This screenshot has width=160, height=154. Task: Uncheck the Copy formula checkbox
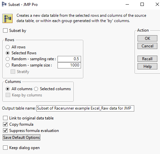[x=5, y=124]
